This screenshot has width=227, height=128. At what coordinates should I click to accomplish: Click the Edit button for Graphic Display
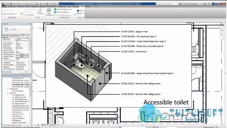pos(22,56)
